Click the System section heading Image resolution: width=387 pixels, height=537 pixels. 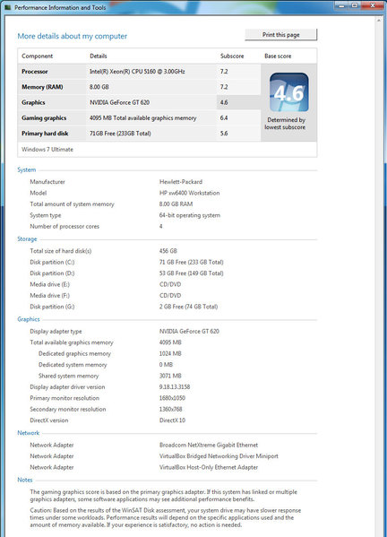[27, 169]
